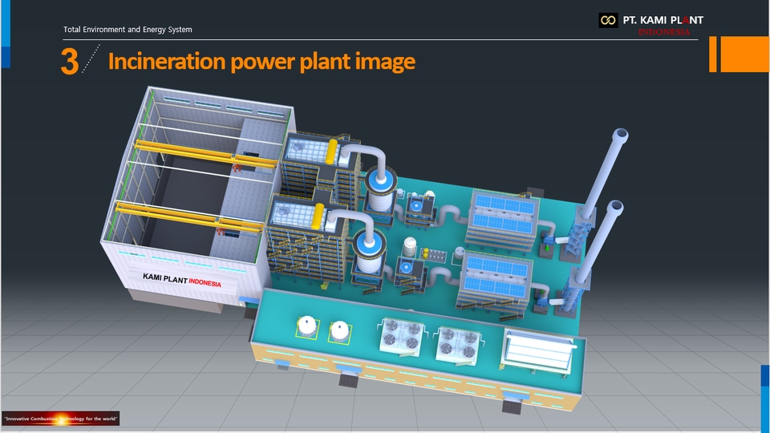The image size is (770, 433).
Task: Click the 'PT. KAMI PLANT' company name text
Action: coord(663,20)
